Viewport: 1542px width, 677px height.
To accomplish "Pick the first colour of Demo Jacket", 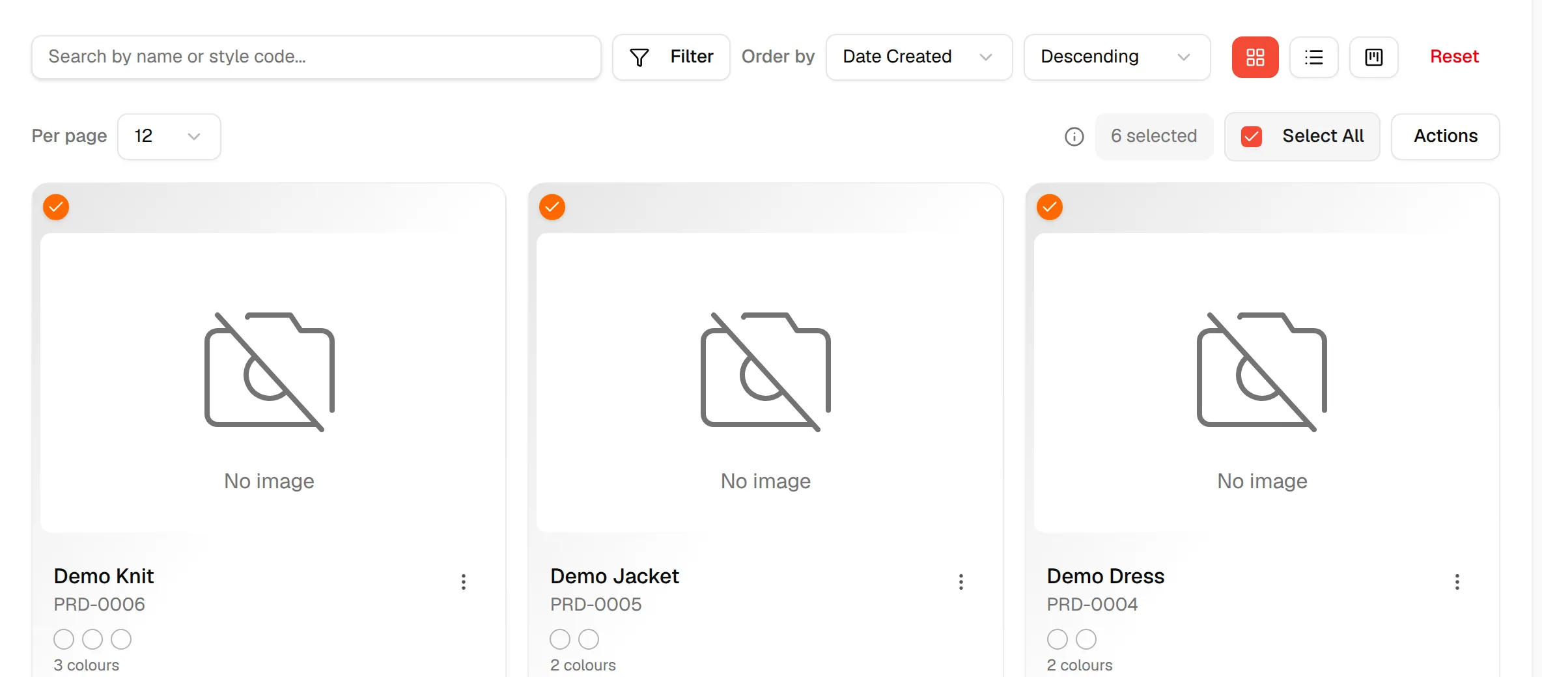I will tap(560, 639).
